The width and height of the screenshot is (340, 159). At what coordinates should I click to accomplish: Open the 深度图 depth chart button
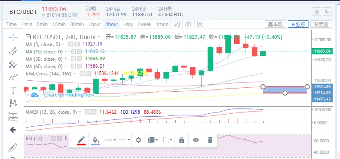tap(321, 24)
